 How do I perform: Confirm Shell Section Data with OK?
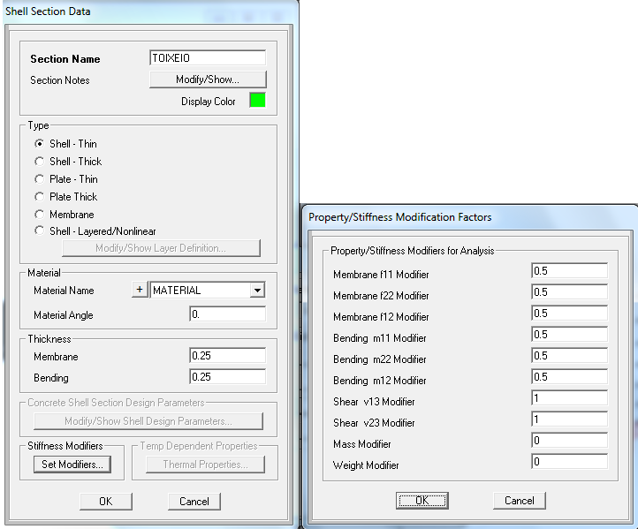coord(106,502)
